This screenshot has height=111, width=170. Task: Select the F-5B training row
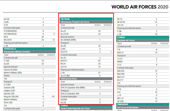point(143,31)
